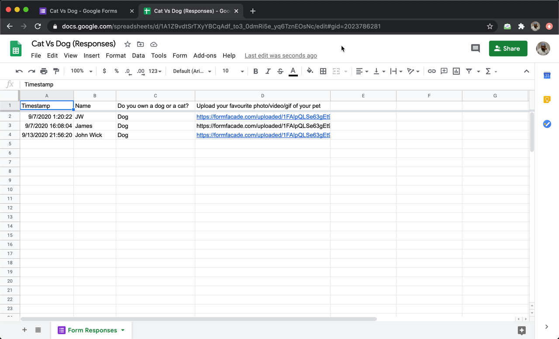Toggle Bold formatting
Screen dimensions: 559x339
click(255, 71)
